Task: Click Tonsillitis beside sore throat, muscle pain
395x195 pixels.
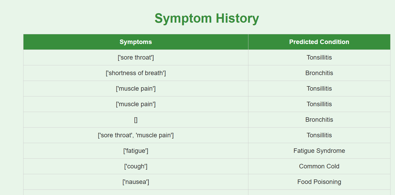Action: tap(319, 135)
